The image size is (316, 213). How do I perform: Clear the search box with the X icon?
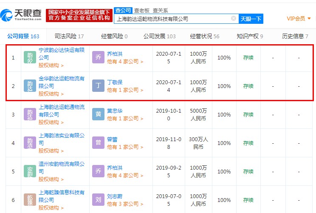[234, 19]
